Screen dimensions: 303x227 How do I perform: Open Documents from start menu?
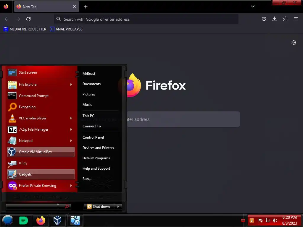92,84
